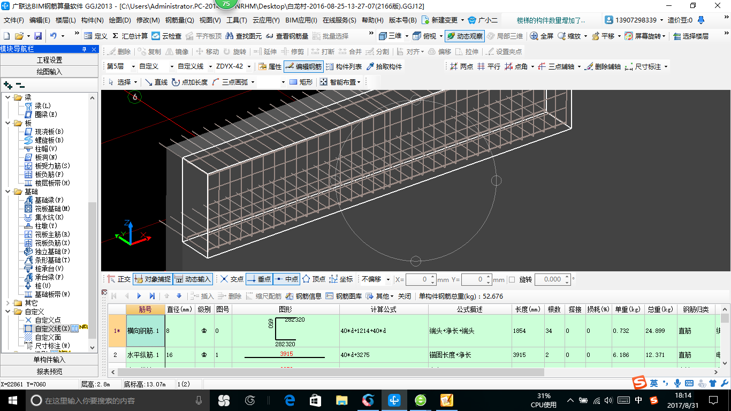Select 筏板基础(M) in tree
This screenshot has height=411, width=731.
pos(52,209)
